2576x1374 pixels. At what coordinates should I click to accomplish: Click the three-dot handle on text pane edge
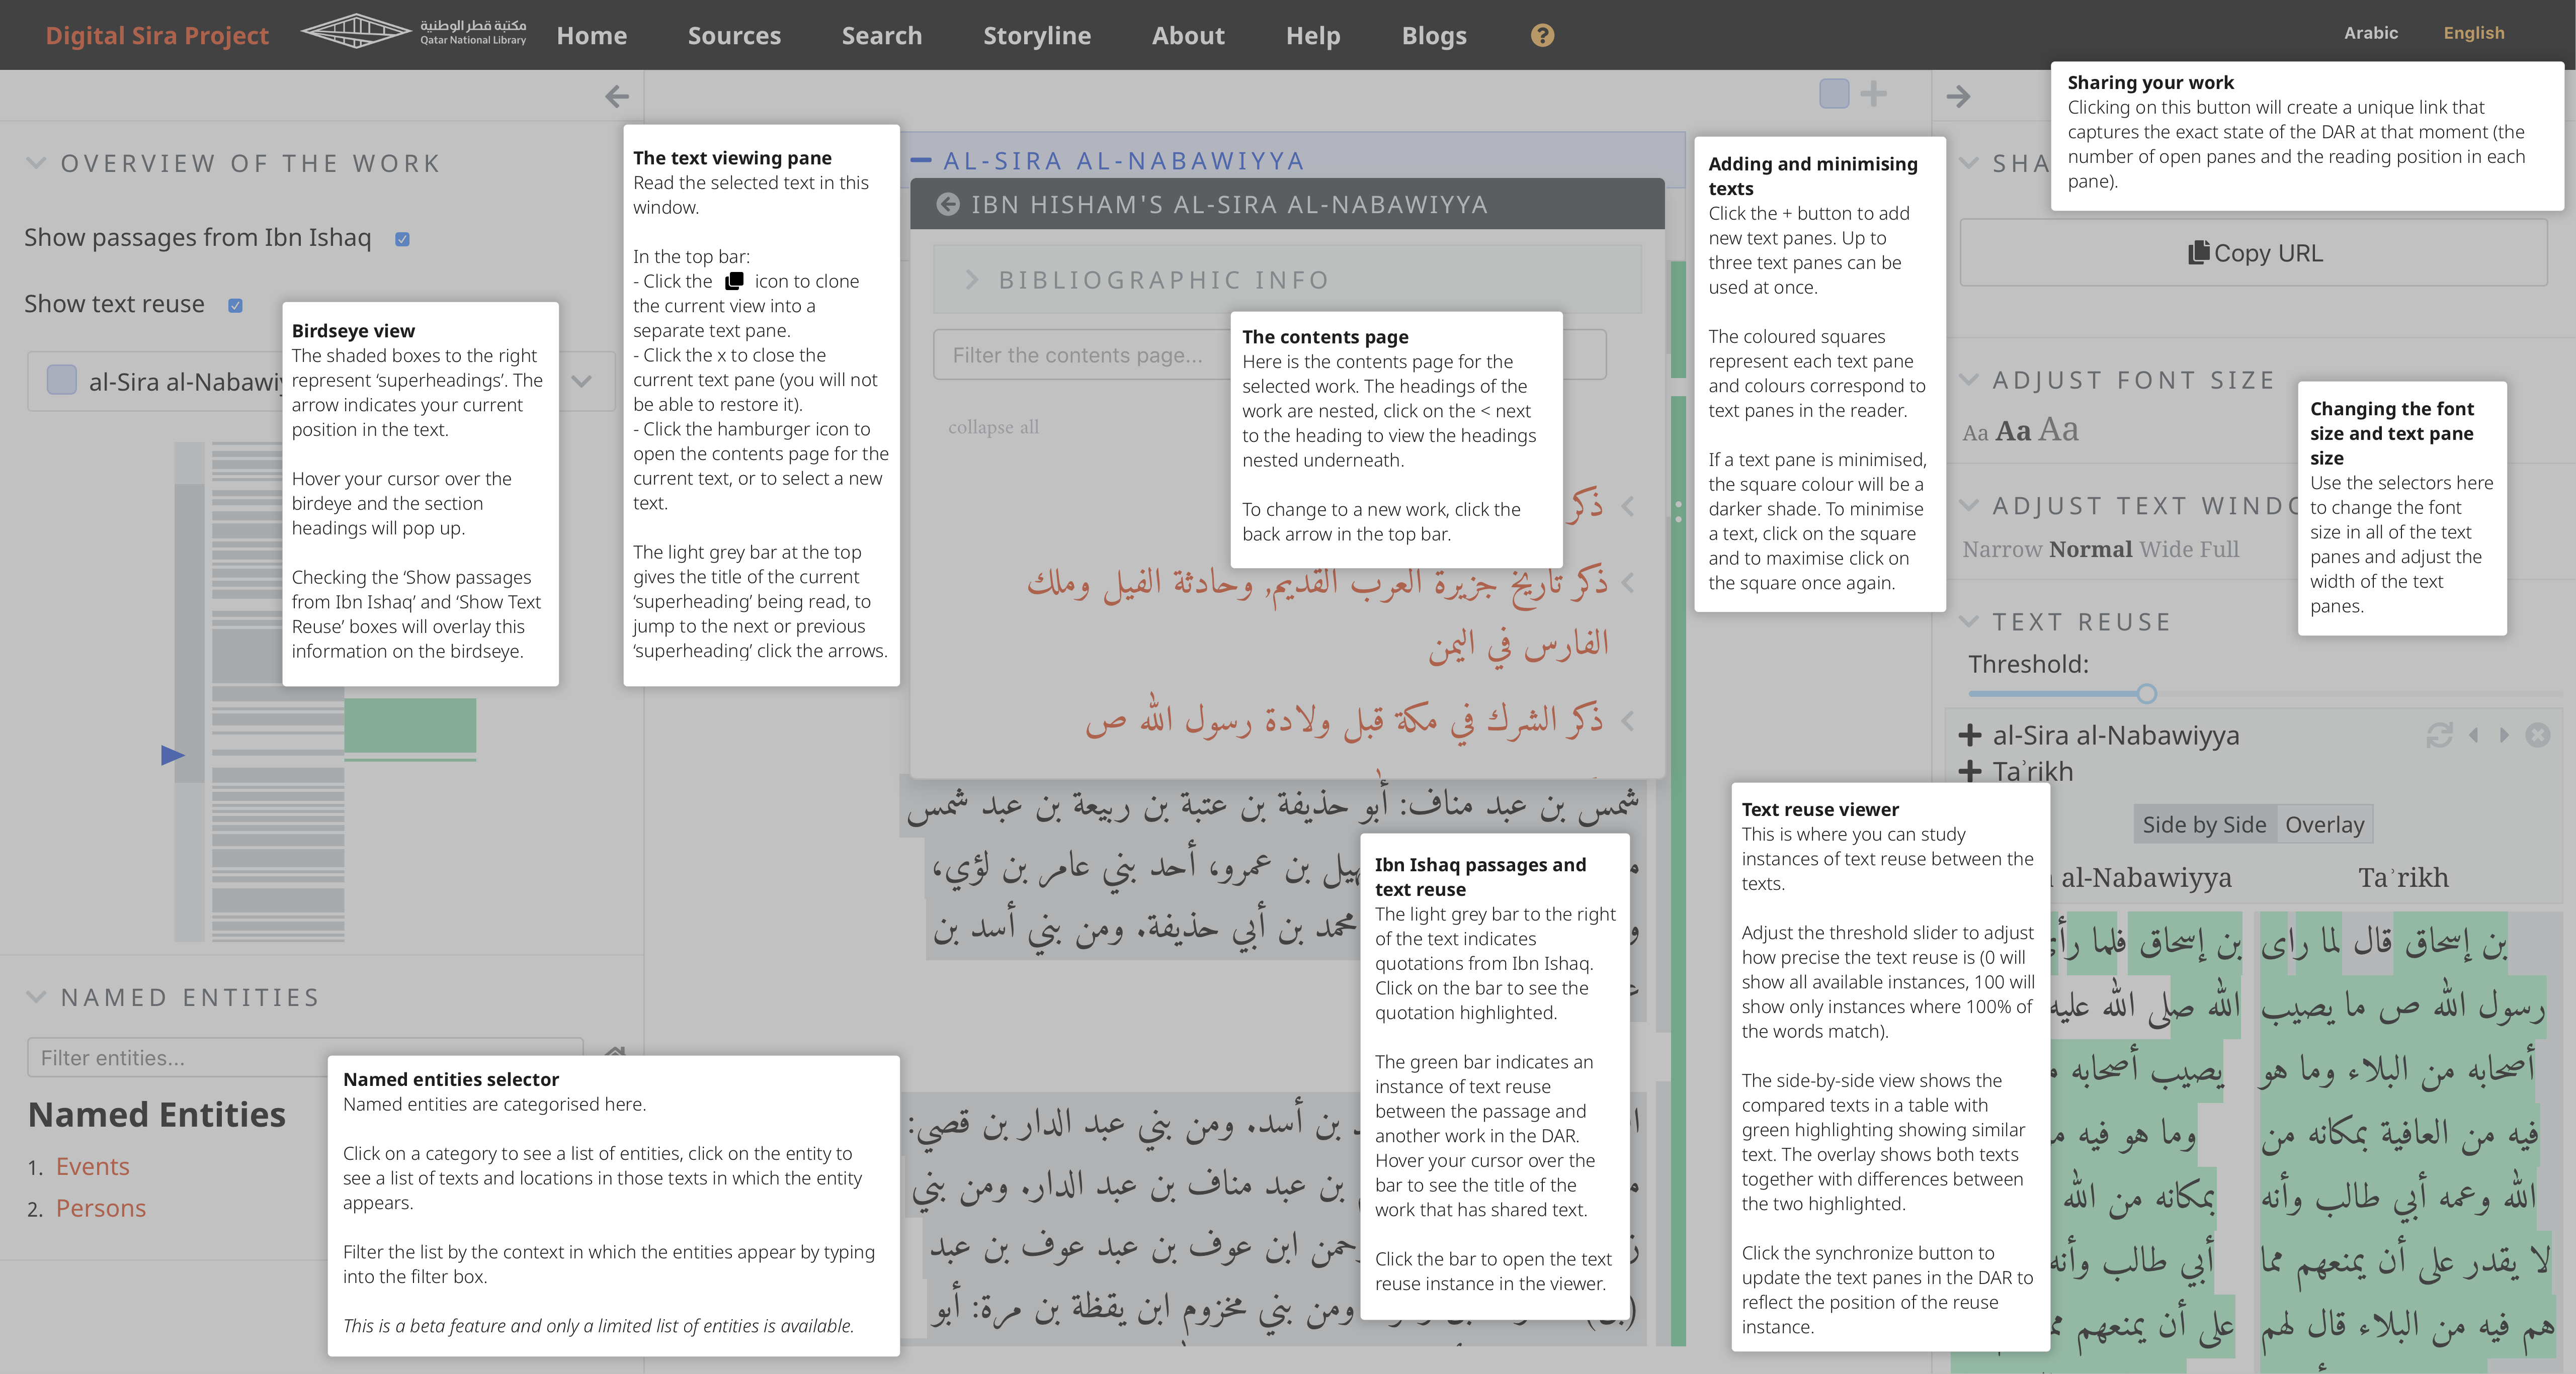point(1678,512)
